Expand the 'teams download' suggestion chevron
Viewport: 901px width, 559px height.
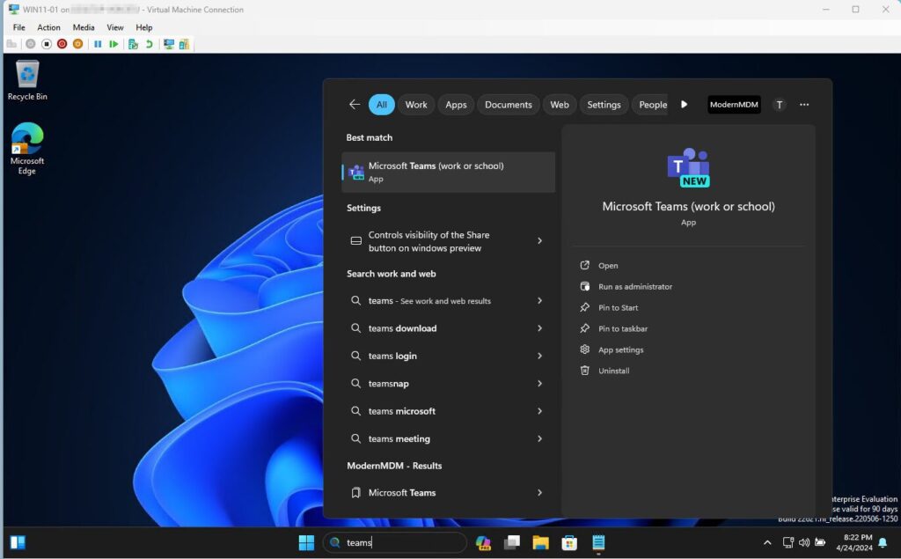point(539,328)
